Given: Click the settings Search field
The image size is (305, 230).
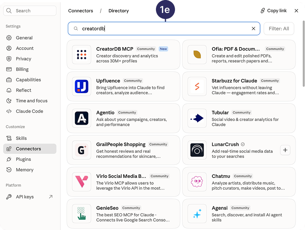Looking at the screenshot, I should coord(30,11).
